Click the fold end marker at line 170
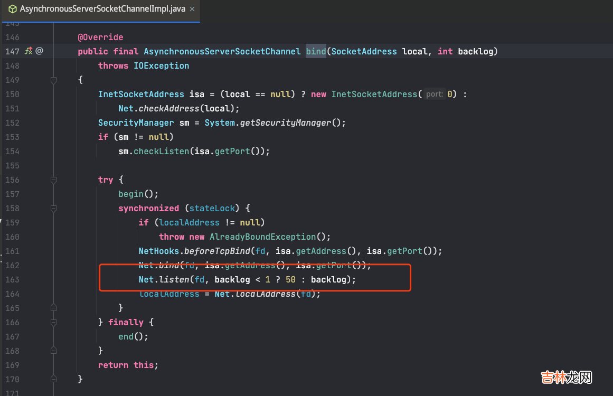 point(53,379)
